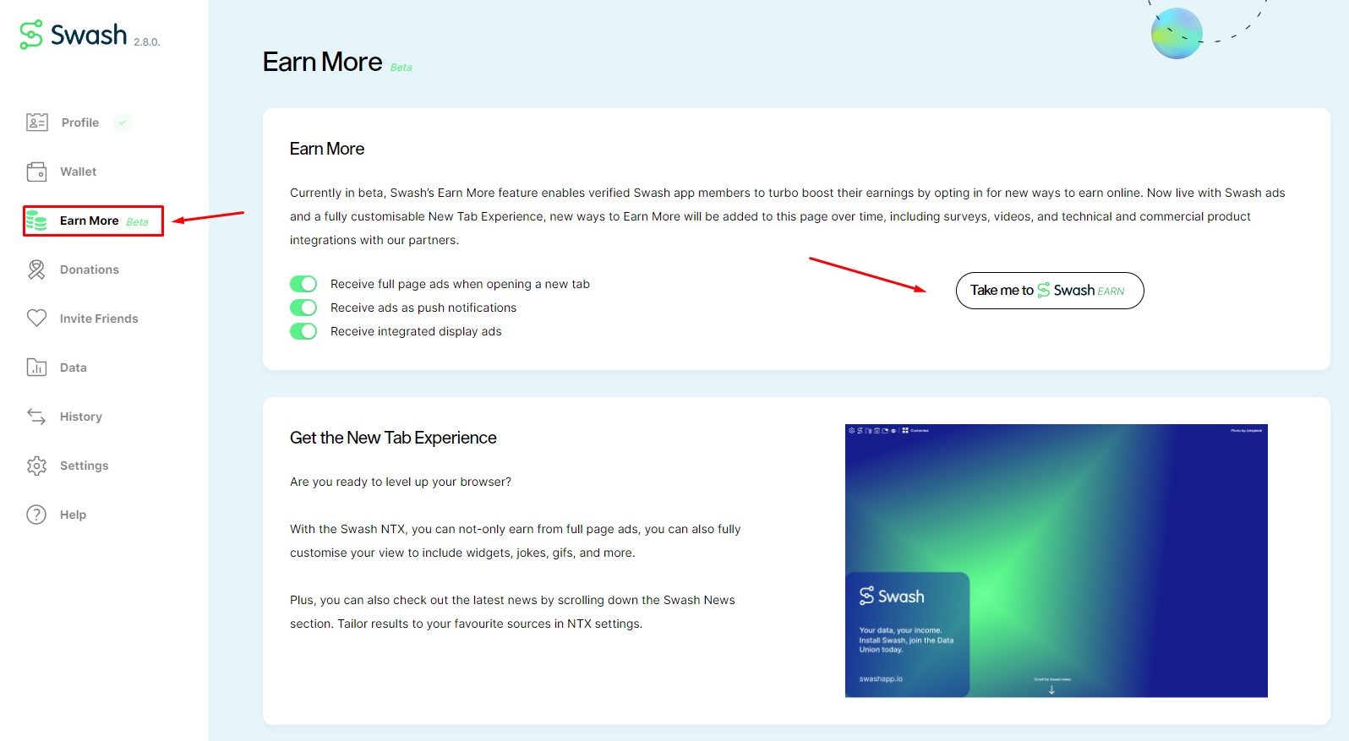Click the Swash wordmark in sidebar header
Viewport: 1349px width, 741px height.
[89, 35]
